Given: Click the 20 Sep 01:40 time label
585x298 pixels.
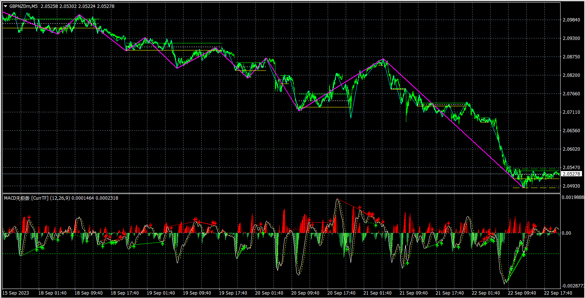Looking at the screenshot, I should (x=269, y=293).
